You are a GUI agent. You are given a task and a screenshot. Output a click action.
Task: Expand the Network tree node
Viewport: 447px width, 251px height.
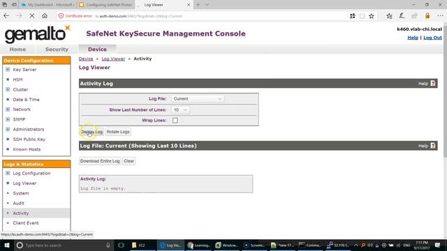tap(8, 109)
